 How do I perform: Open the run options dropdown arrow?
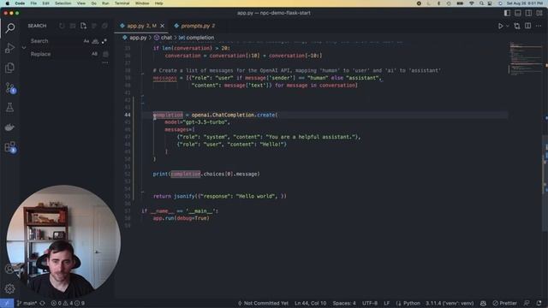pos(508,26)
